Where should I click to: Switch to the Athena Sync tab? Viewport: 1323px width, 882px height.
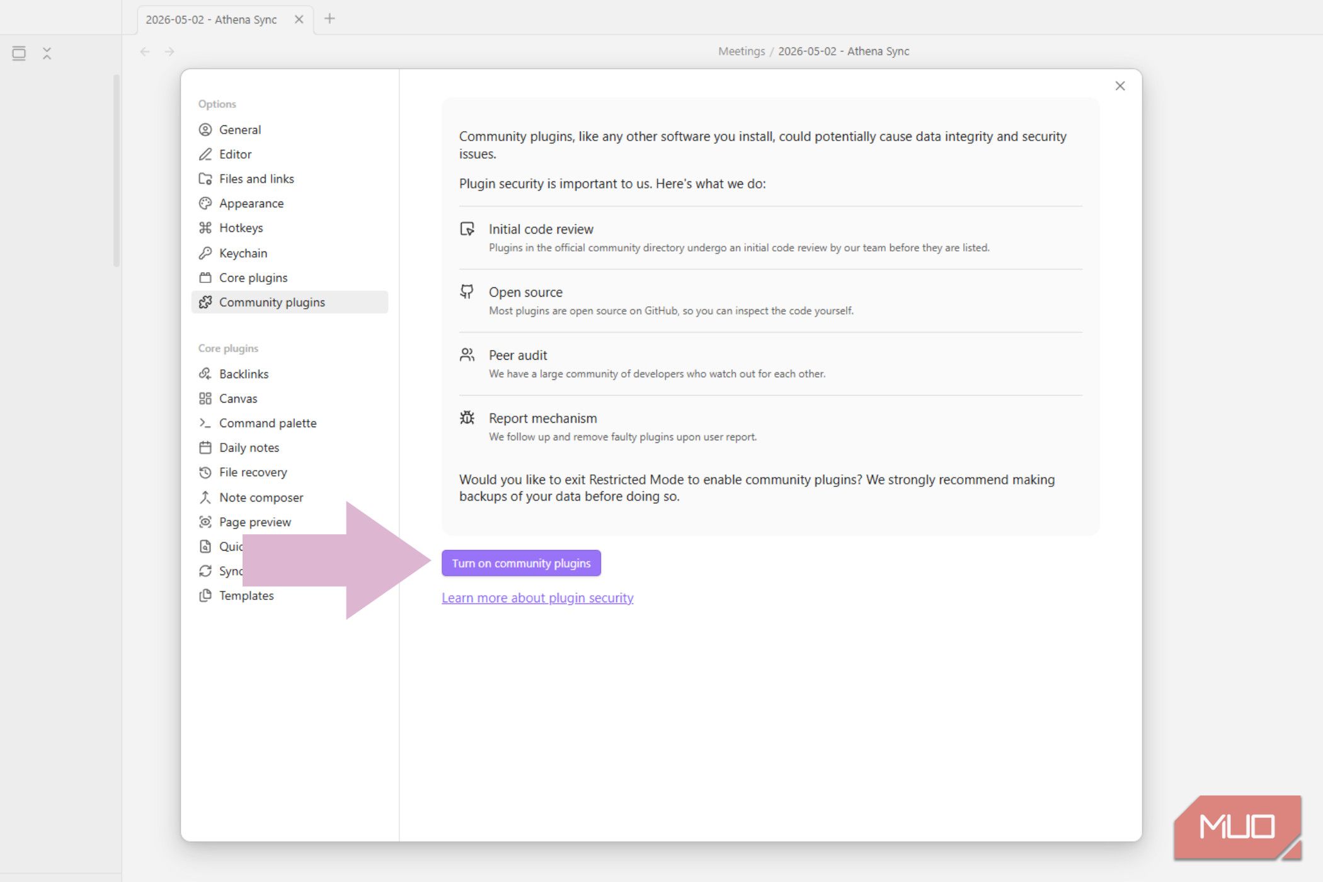212,20
